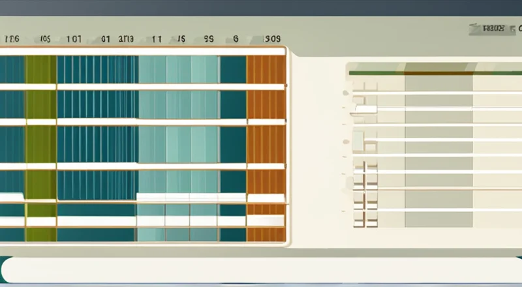Select column header labeled "99"
Image resolution: width=522 pixels, height=287 pixels.
(209, 39)
